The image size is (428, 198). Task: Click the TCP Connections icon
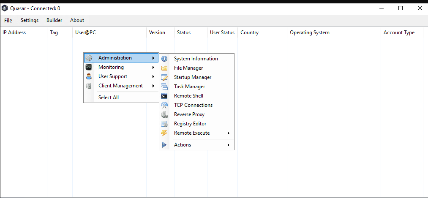click(x=164, y=105)
